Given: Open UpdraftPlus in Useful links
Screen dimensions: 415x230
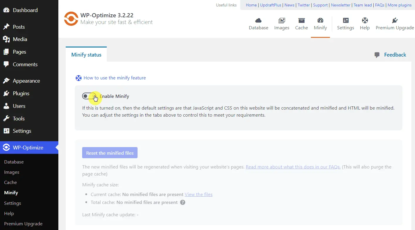Looking at the screenshot, I should tap(271, 5).
